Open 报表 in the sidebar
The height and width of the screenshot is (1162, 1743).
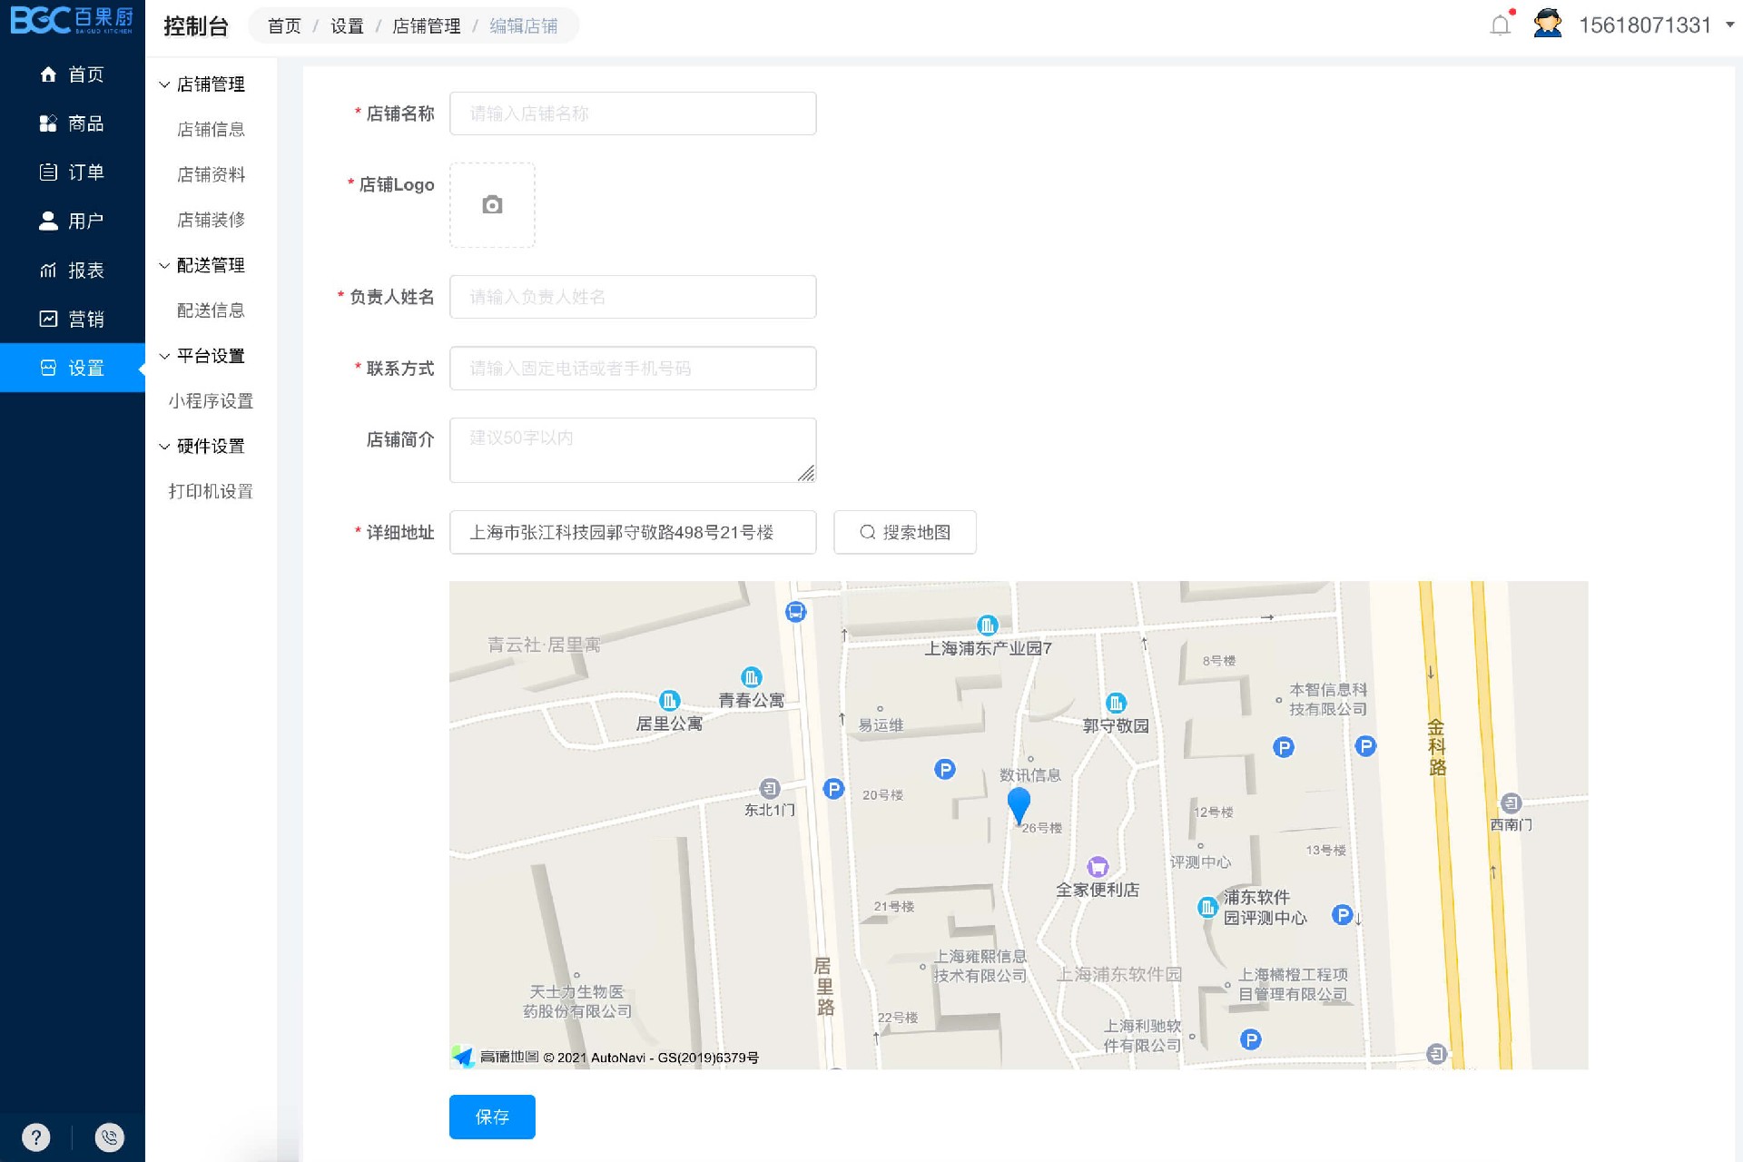pyautogui.click(x=73, y=271)
